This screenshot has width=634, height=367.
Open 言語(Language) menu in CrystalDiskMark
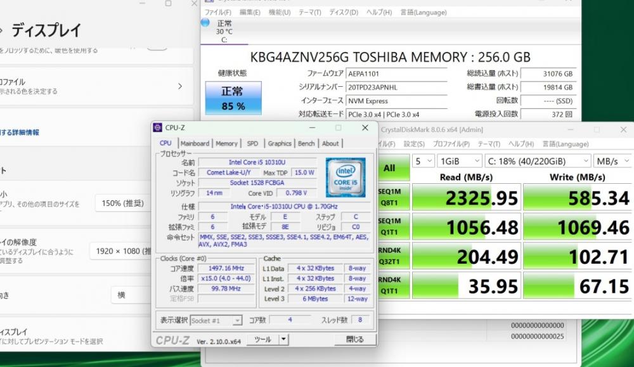pos(566,145)
